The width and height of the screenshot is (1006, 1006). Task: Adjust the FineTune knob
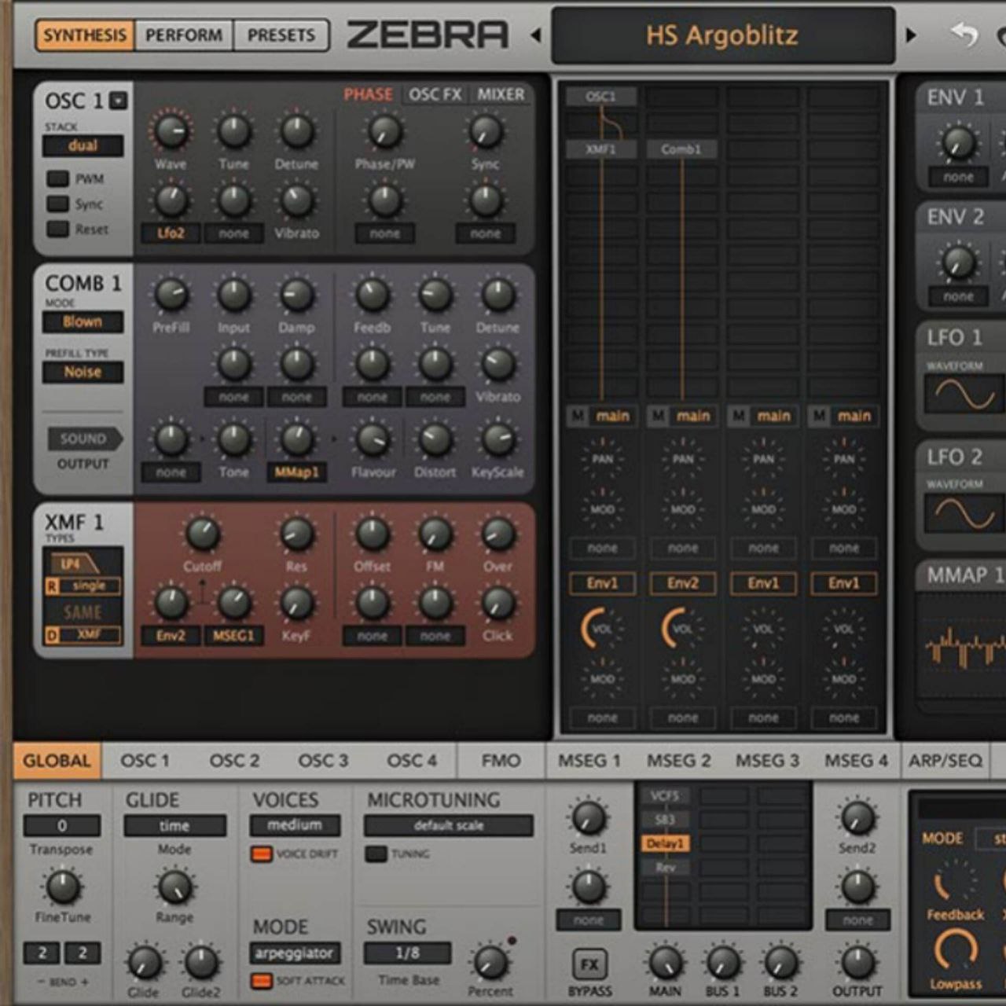point(62,887)
